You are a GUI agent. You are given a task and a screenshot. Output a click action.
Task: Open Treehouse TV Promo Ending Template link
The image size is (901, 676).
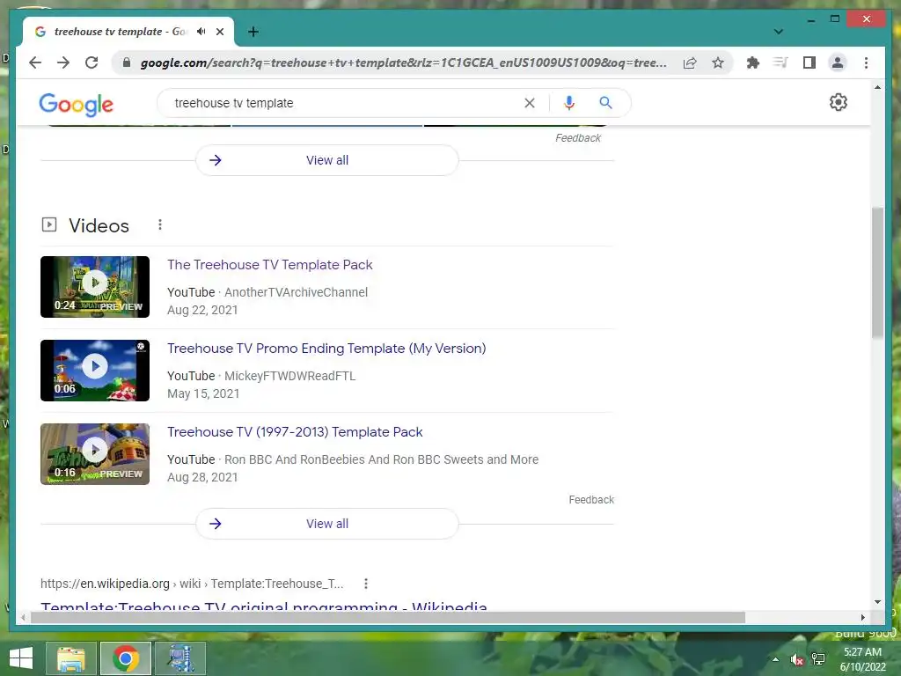(326, 349)
